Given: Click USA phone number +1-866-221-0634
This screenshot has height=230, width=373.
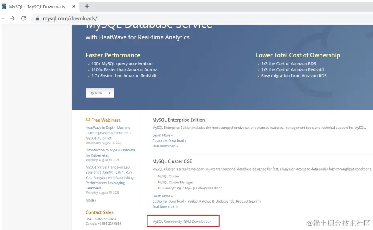Looking at the screenshot, I should (104, 219).
